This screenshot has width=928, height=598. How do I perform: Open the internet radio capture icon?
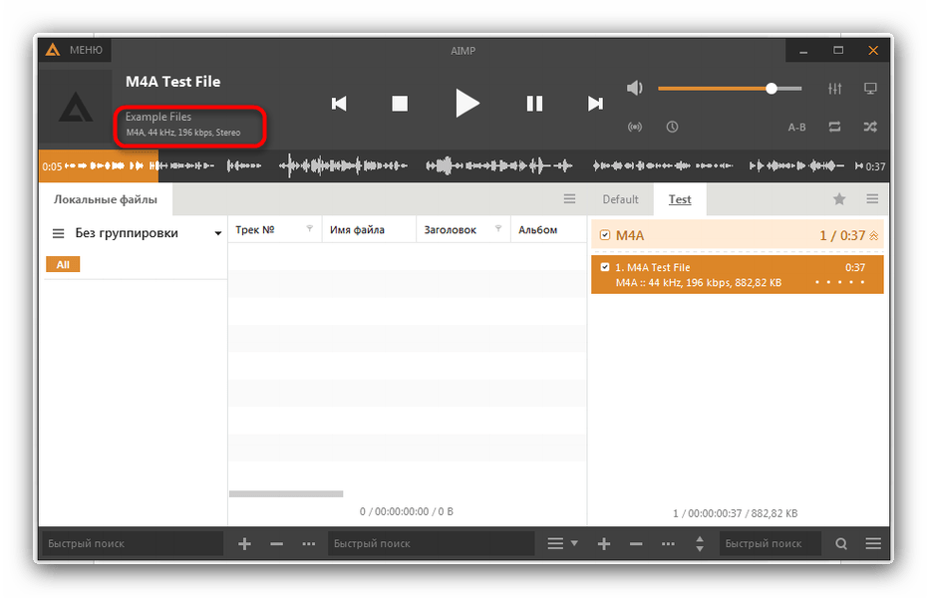634,128
